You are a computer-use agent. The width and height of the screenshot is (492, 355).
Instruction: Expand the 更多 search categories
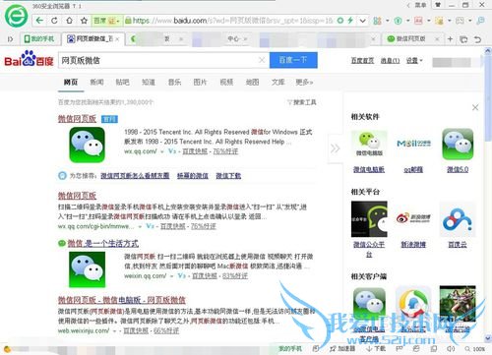pyautogui.click(x=304, y=82)
